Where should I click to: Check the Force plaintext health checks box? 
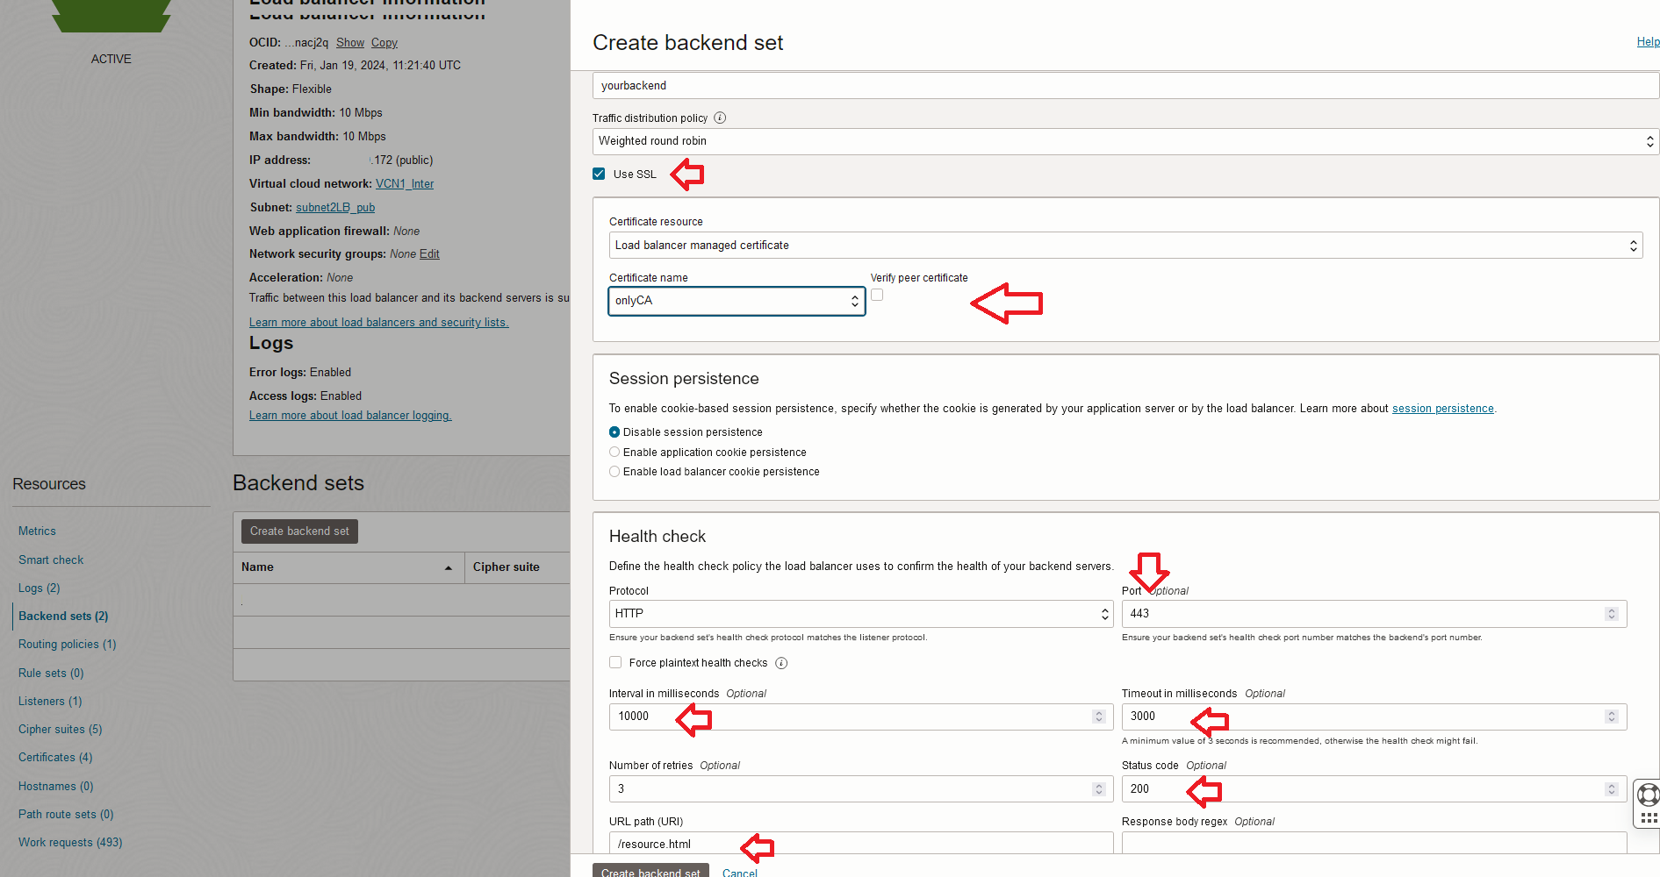pyautogui.click(x=615, y=663)
